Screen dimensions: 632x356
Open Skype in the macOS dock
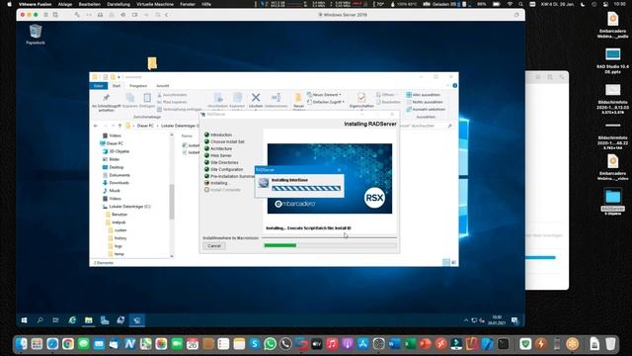[x=255, y=344]
